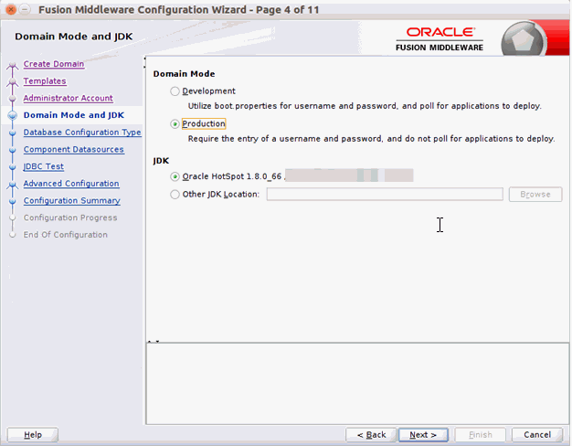Viewport: 572px width, 446px height.
Task: Close the Configuration Wizard window
Action: (x=11, y=9)
